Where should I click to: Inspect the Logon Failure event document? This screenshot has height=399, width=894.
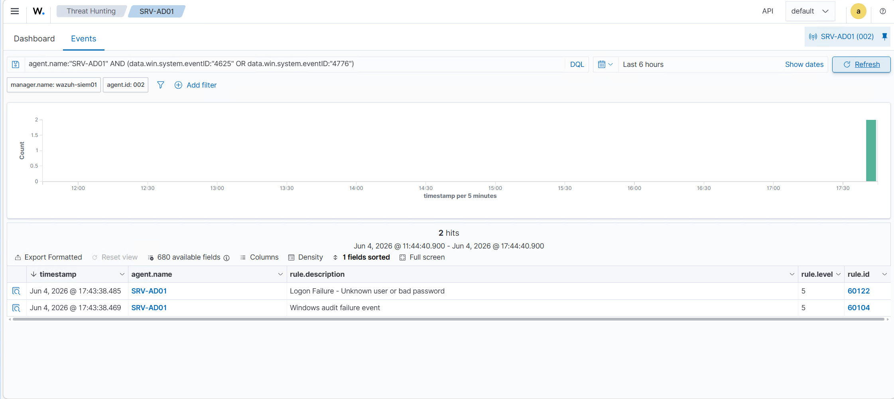(16, 291)
